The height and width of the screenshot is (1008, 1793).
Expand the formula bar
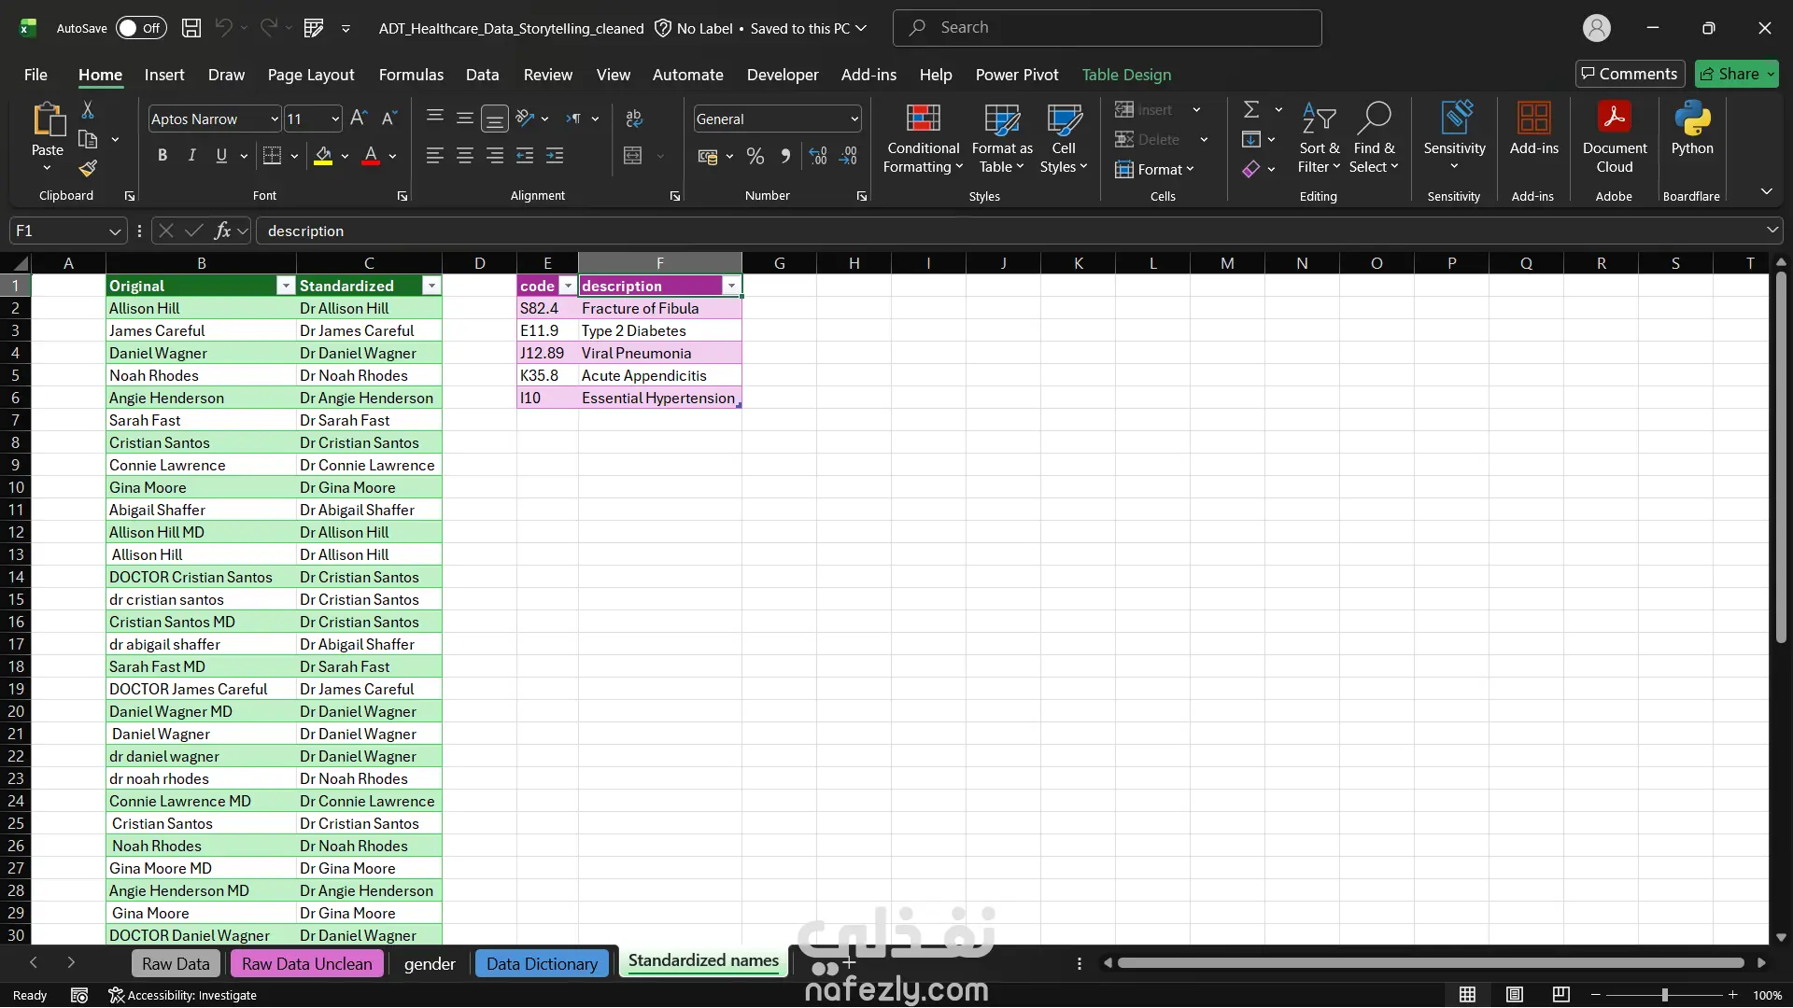pos(1772,231)
